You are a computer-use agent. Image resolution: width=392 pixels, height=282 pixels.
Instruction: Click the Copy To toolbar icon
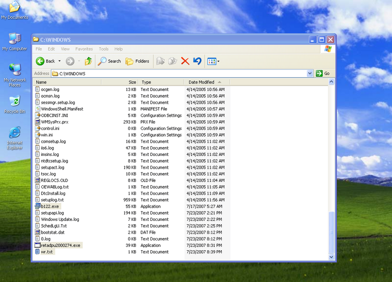(172, 61)
